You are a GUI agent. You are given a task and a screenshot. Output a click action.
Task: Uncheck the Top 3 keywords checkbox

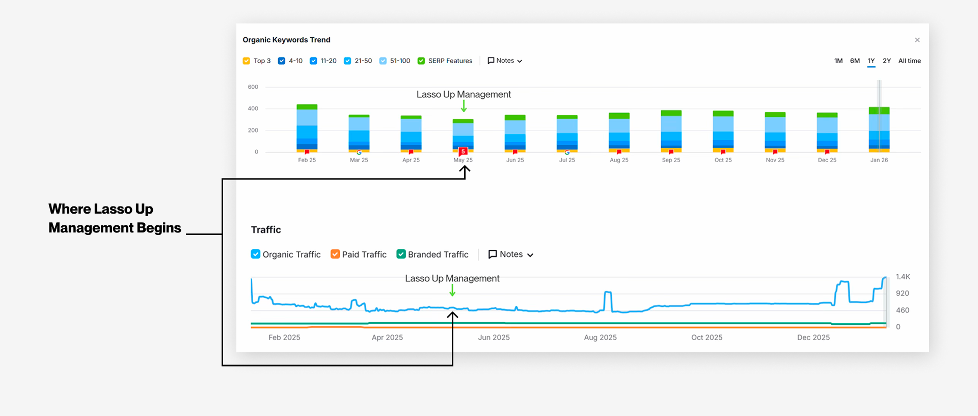point(247,61)
